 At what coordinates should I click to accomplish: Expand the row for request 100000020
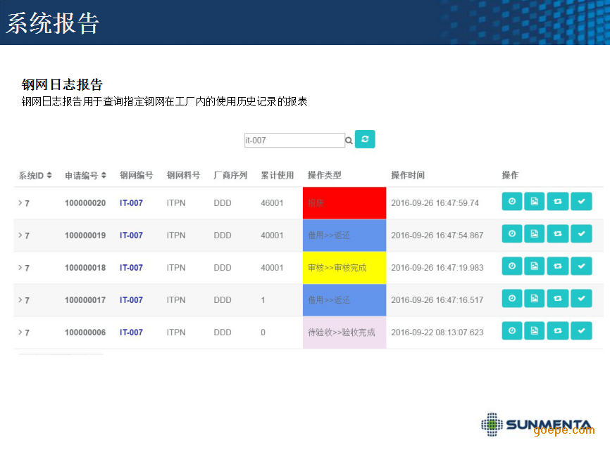[x=20, y=202]
